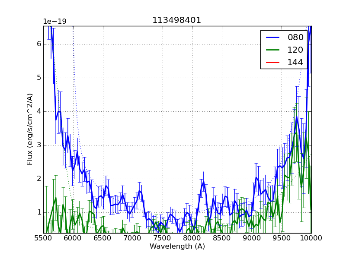Click the 120 legend label

[295, 50]
